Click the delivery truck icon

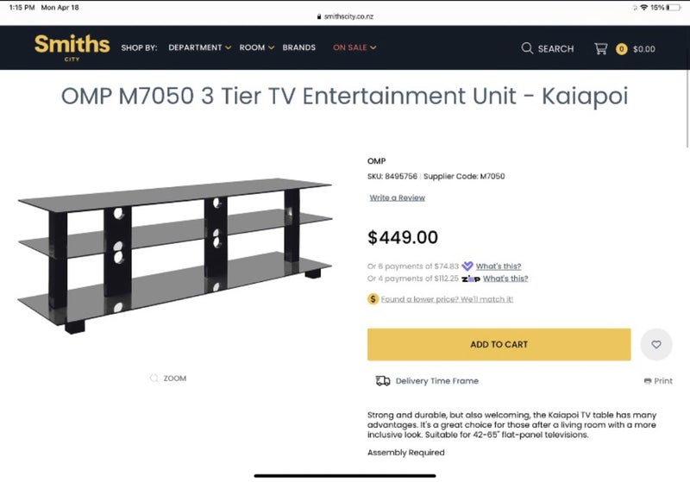pos(383,381)
